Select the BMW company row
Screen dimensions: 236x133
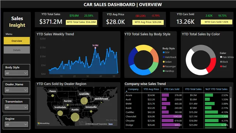click(177, 104)
